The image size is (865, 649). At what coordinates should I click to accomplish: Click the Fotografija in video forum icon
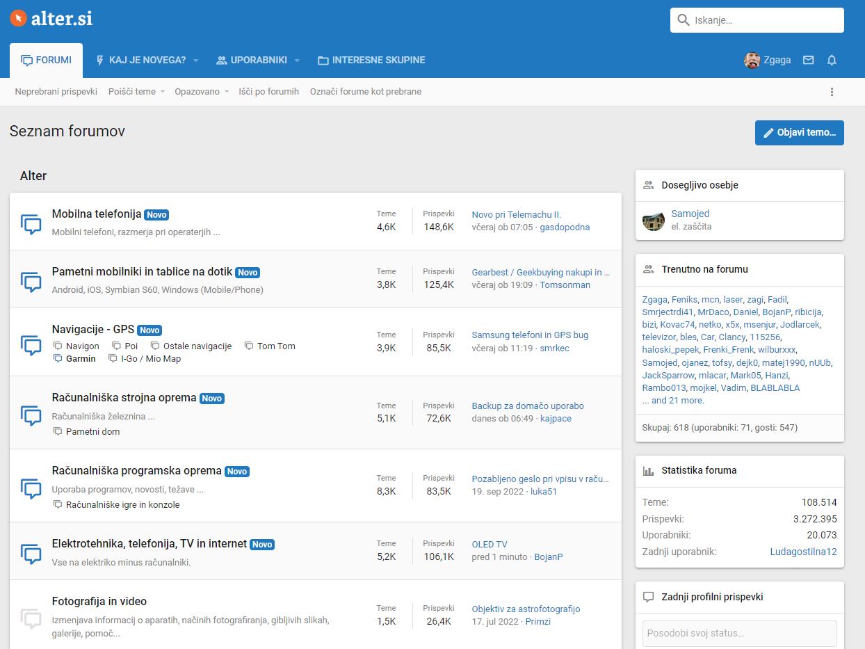[x=31, y=618]
